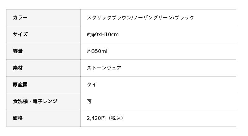Screen dimensions: 248x136
Task: Click the 2,420円 price amount
Action: pyautogui.click(x=96, y=118)
